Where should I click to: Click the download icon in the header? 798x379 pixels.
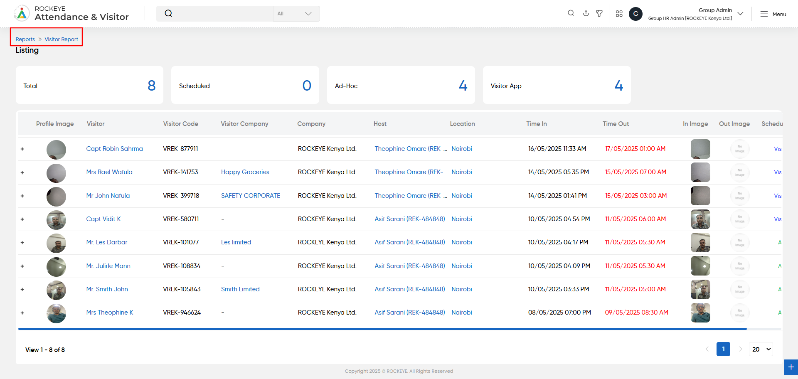click(x=586, y=13)
